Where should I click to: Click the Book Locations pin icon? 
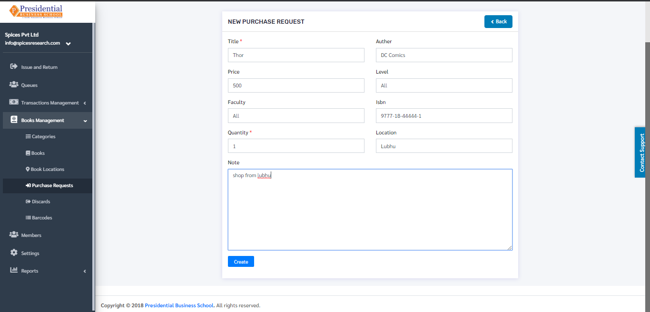(28, 169)
